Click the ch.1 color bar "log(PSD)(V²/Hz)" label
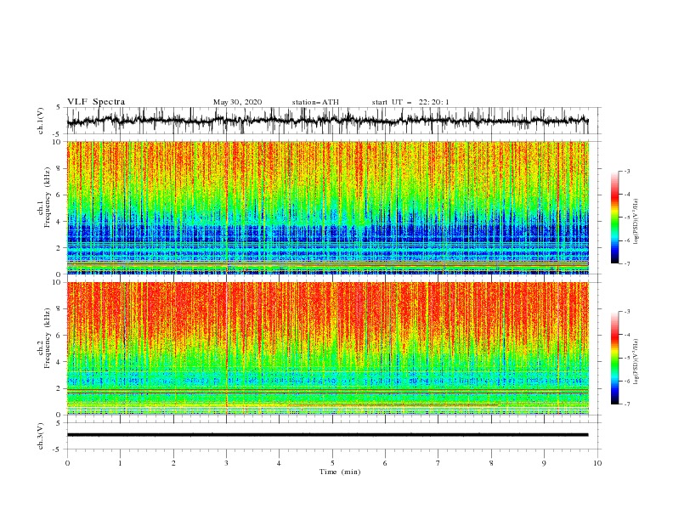The height and width of the screenshot is (520, 673). pos(636,222)
